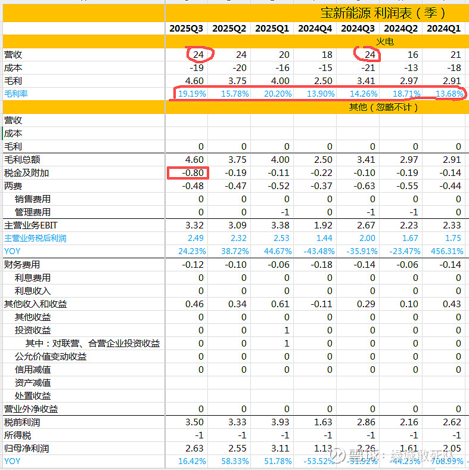Click the 主营业务税后利润 row label
The width and height of the screenshot is (469, 470).
35,239
